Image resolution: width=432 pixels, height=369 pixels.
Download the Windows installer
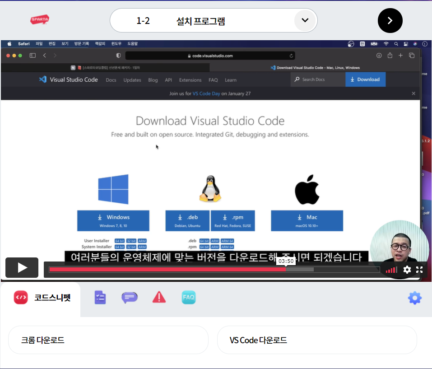(113, 220)
